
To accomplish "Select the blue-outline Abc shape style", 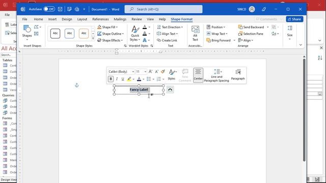I will [x=69, y=34].
